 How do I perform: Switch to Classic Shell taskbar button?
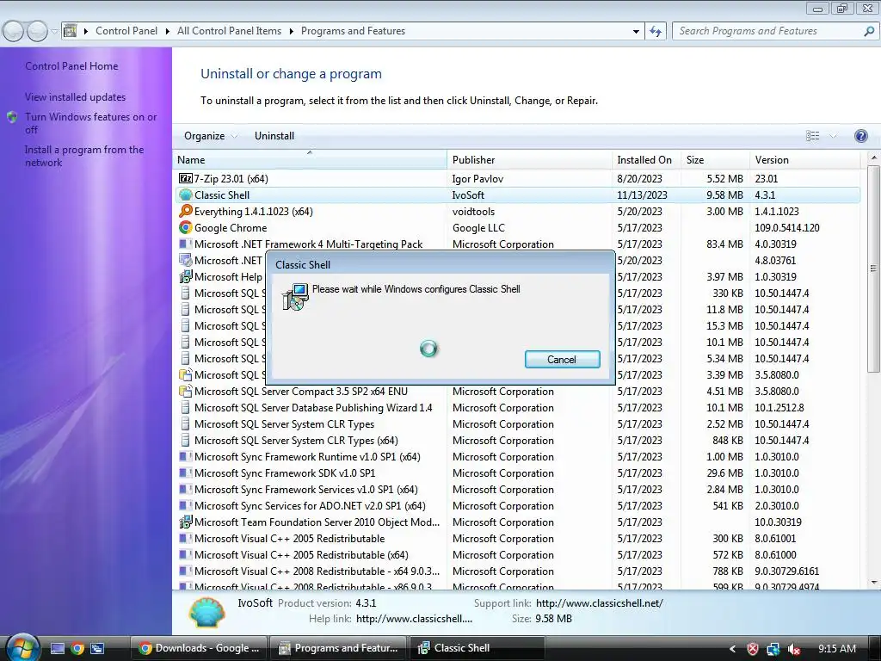pyautogui.click(x=477, y=648)
